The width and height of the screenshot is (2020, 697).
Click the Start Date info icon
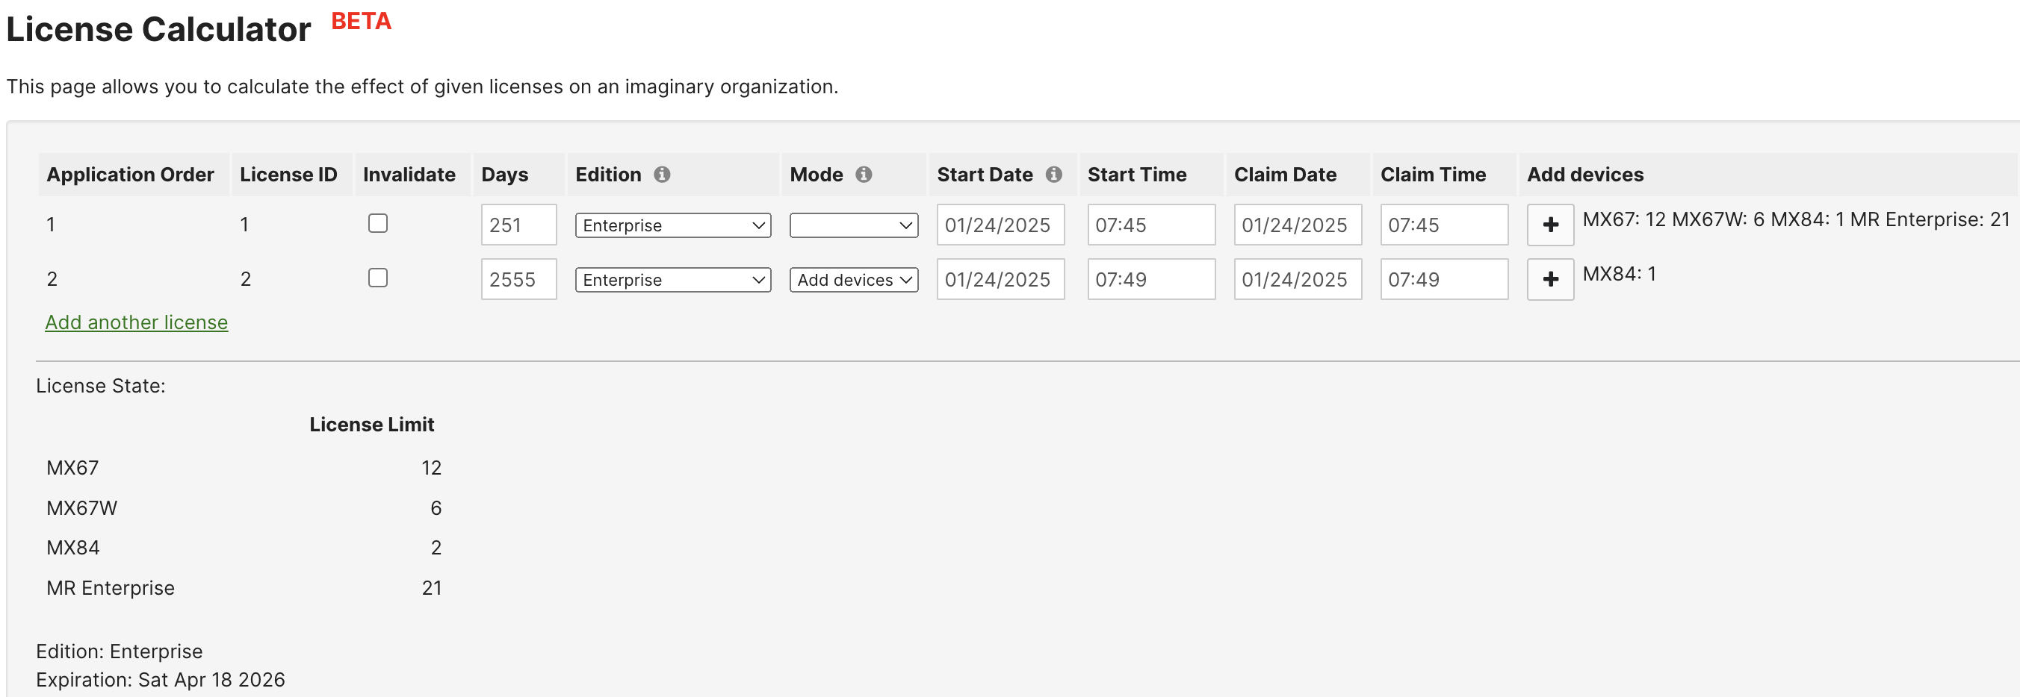click(1055, 175)
